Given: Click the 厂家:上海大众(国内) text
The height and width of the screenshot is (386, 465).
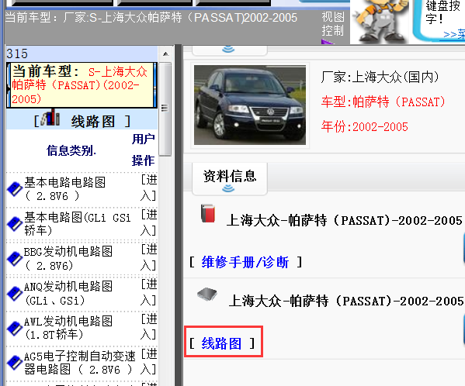Looking at the screenshot, I should click(x=380, y=78).
